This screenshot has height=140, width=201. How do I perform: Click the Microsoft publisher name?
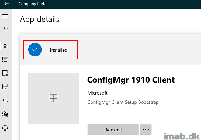[97, 93]
